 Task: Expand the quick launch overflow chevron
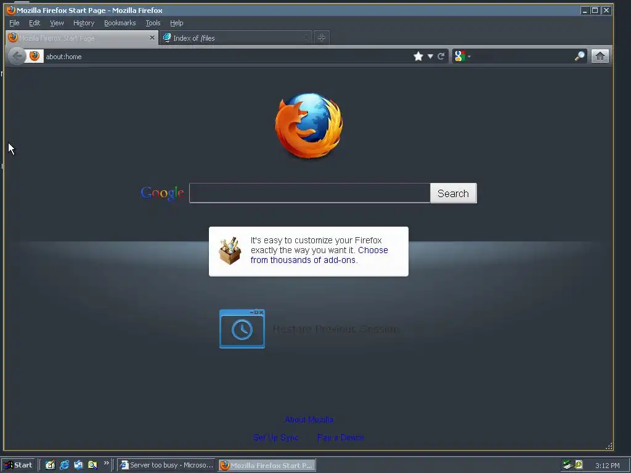pos(106,463)
